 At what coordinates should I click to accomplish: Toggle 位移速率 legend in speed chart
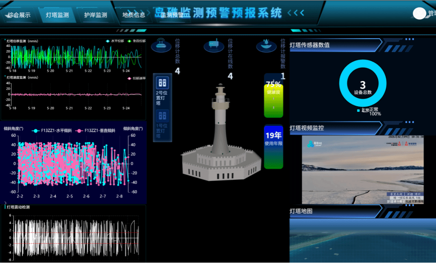(136, 78)
